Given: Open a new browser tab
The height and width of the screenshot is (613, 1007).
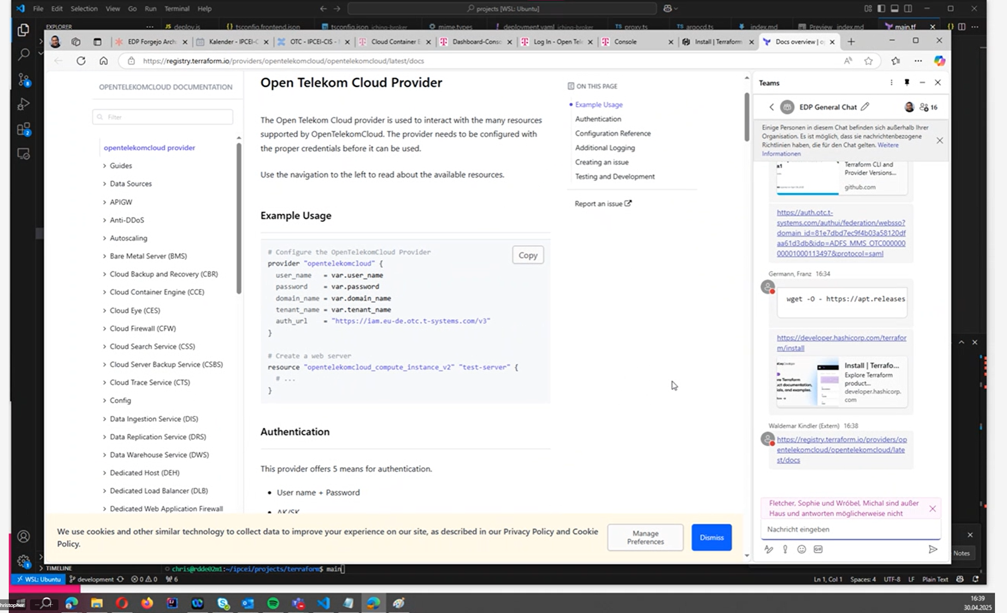Looking at the screenshot, I should (x=851, y=42).
